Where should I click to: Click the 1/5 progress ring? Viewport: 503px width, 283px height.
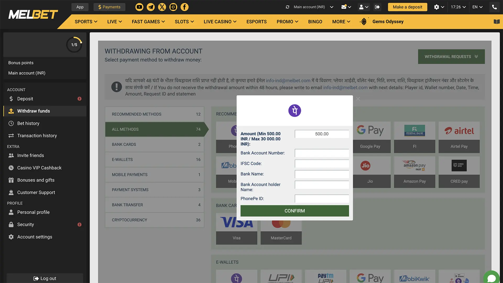tap(74, 45)
